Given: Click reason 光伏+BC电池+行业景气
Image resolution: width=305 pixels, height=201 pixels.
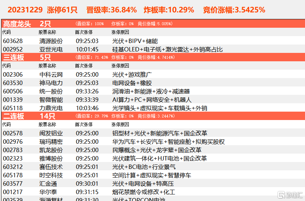Looking at the screenshot, I should coord(144,167).
